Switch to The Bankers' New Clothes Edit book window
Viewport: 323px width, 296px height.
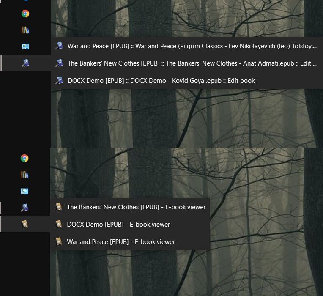pyautogui.click(x=186, y=63)
